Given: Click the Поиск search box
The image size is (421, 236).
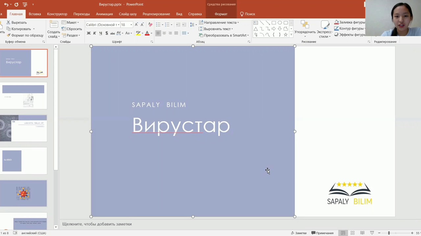Looking at the screenshot, I should coord(248,14).
